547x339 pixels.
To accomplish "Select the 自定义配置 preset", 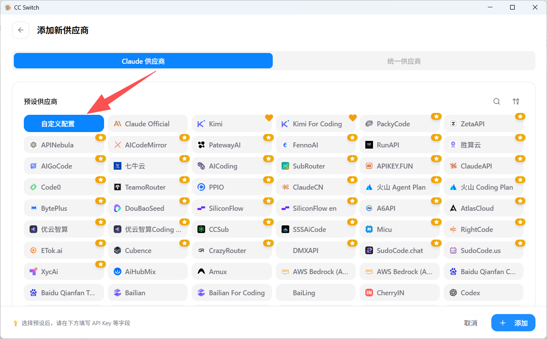I will tap(64, 124).
